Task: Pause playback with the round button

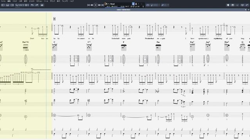Action: tap(95, 5)
